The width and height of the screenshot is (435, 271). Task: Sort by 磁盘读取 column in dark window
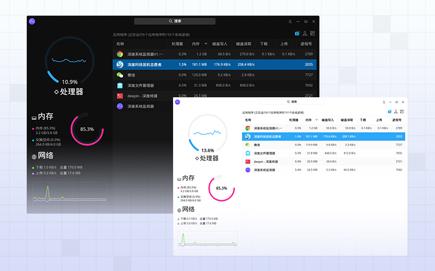[243, 43]
